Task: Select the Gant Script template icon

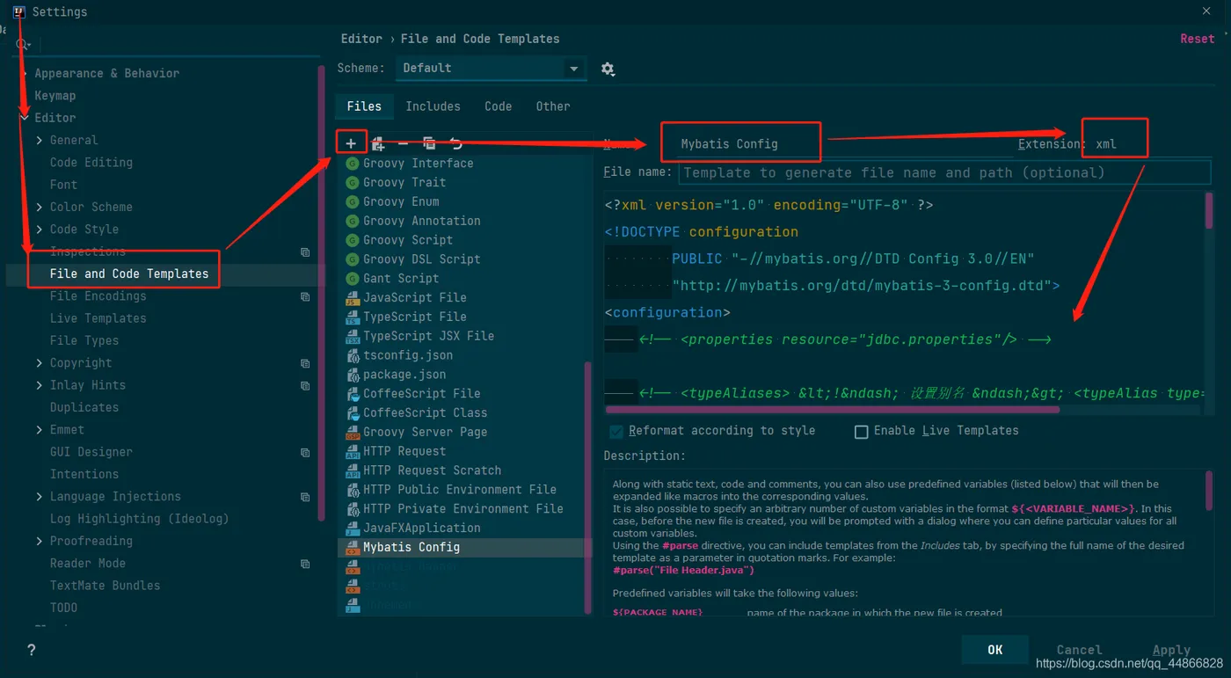Action: coord(353,279)
